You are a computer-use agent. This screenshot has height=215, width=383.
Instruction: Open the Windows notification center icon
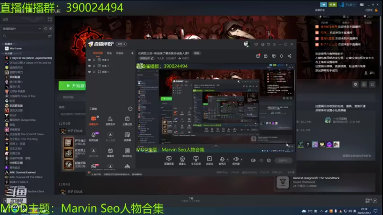pos(375,211)
